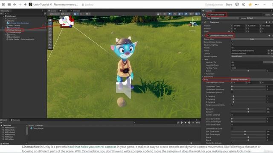Go back with the left arrow

click(15, 5)
